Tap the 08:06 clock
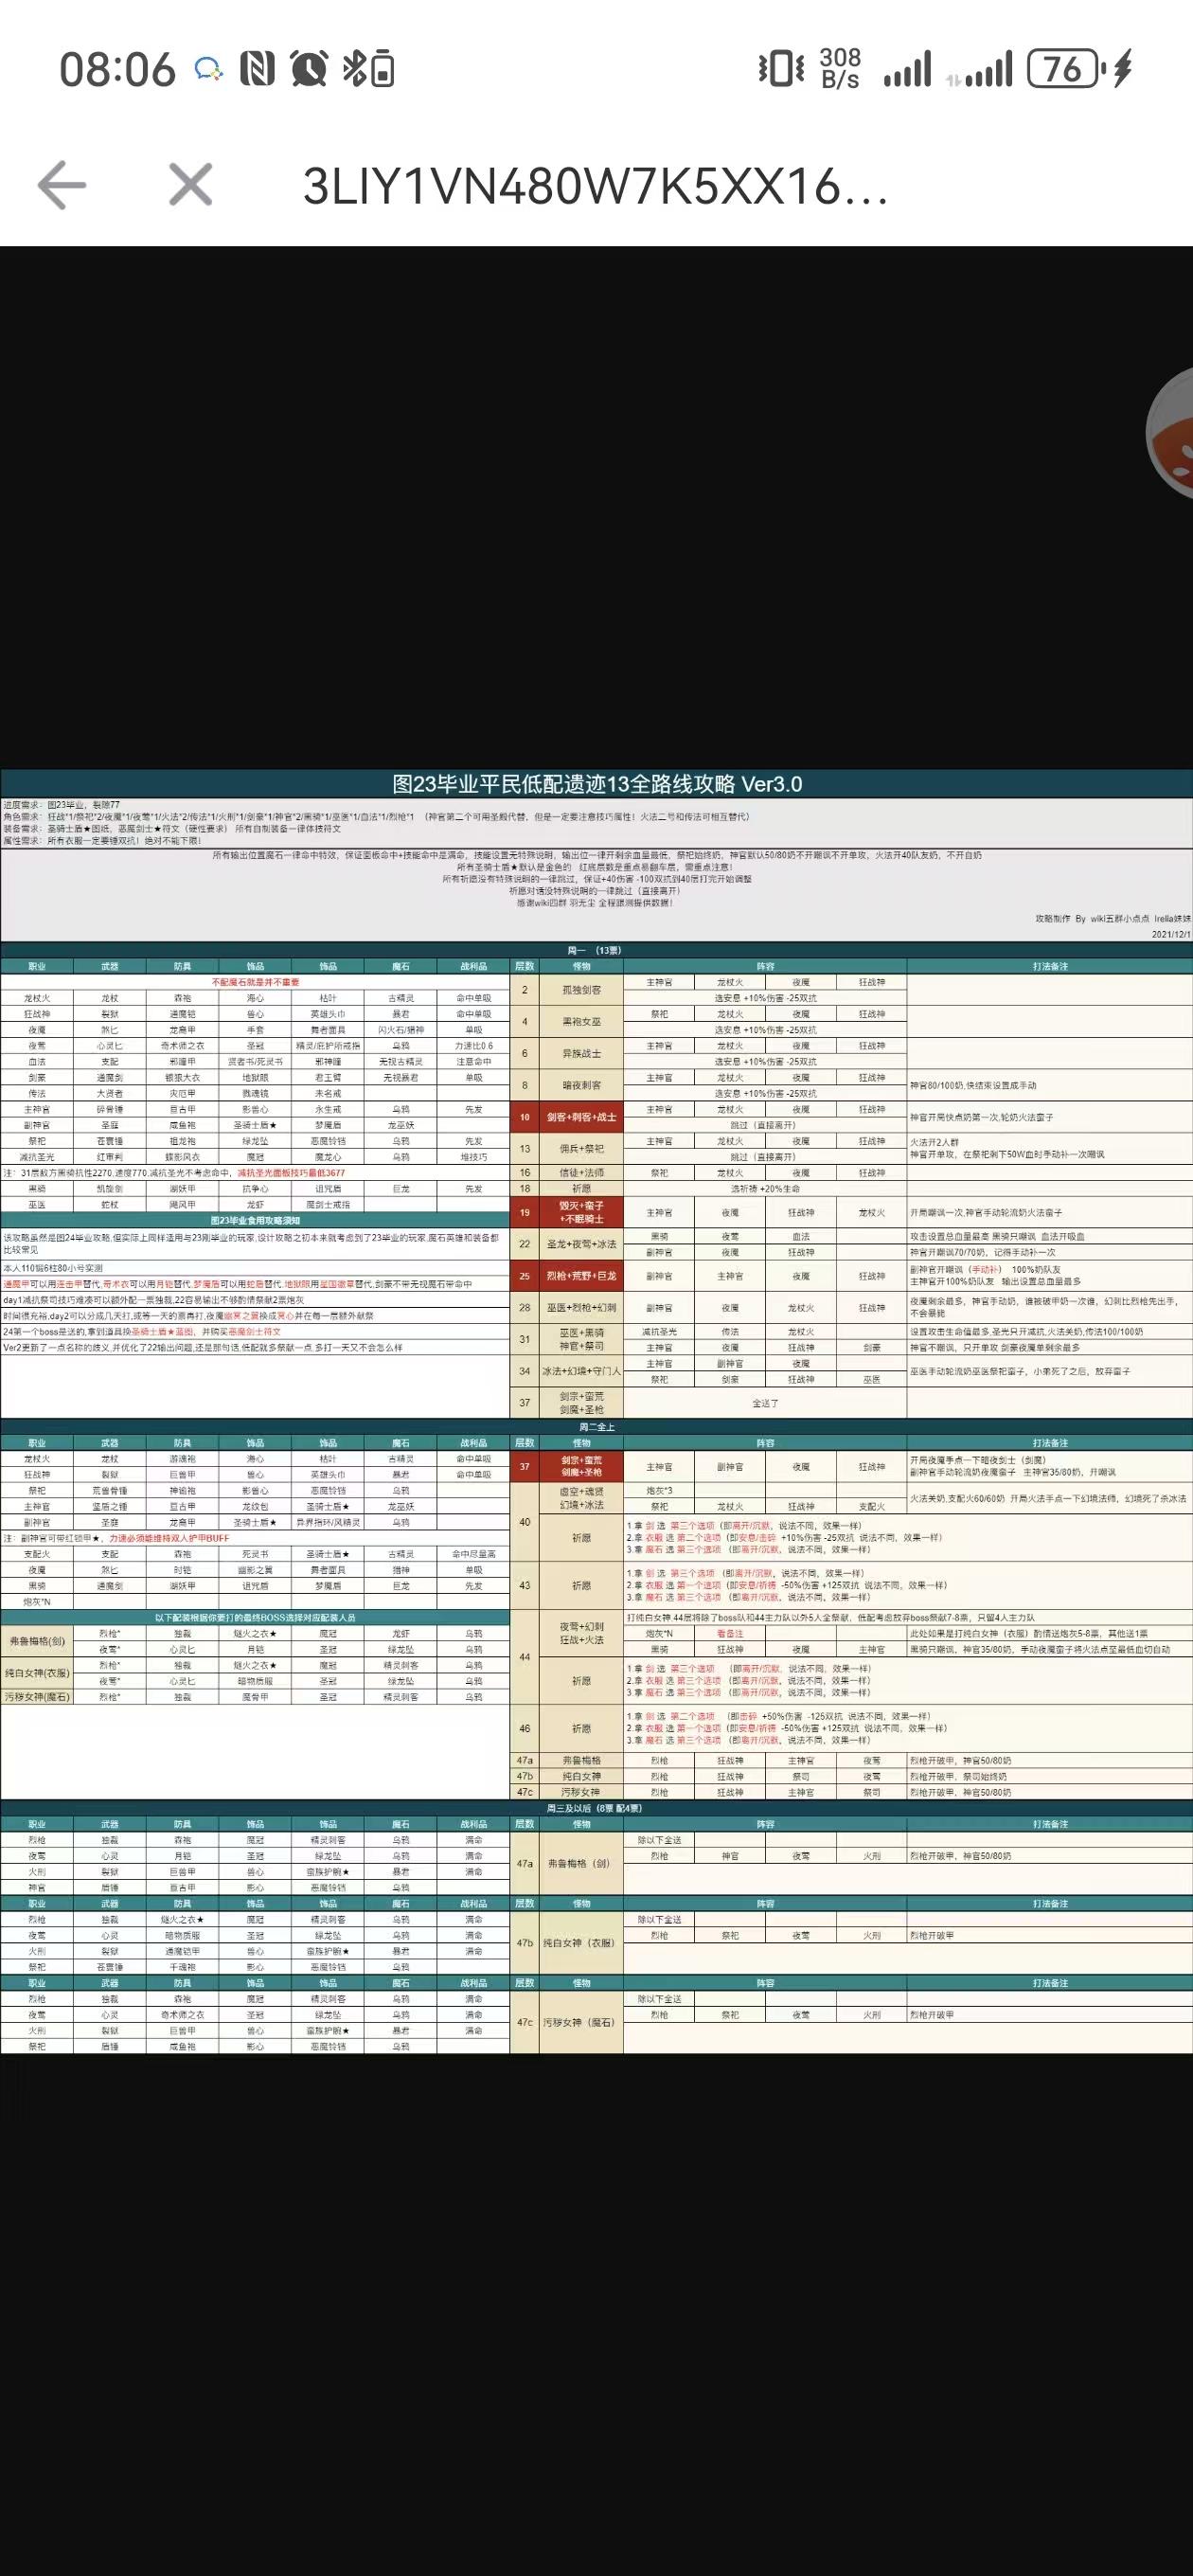1193x2576 pixels. [x=117, y=69]
